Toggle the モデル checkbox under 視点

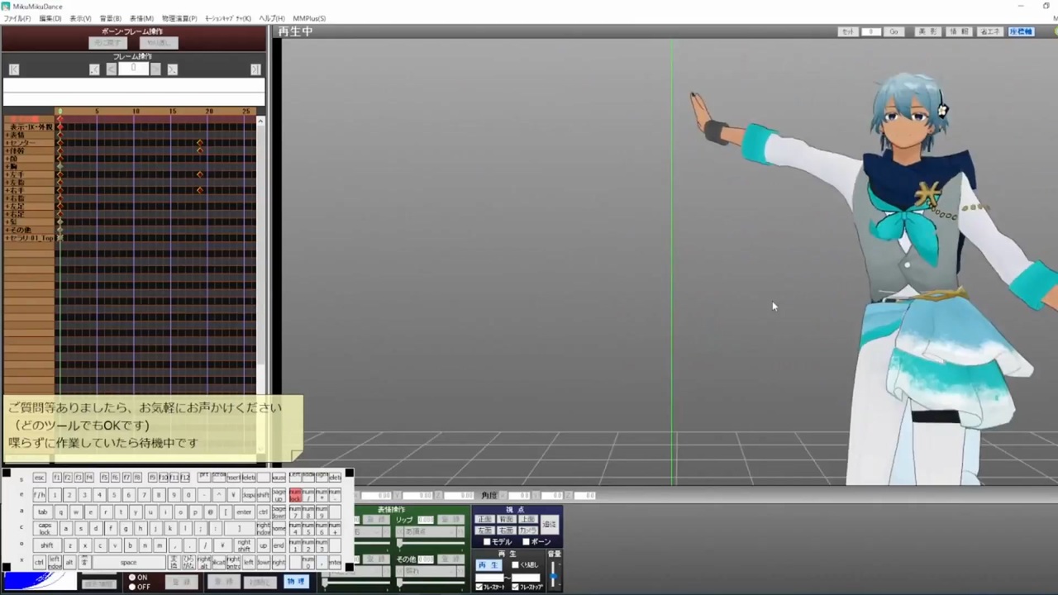coord(487,542)
